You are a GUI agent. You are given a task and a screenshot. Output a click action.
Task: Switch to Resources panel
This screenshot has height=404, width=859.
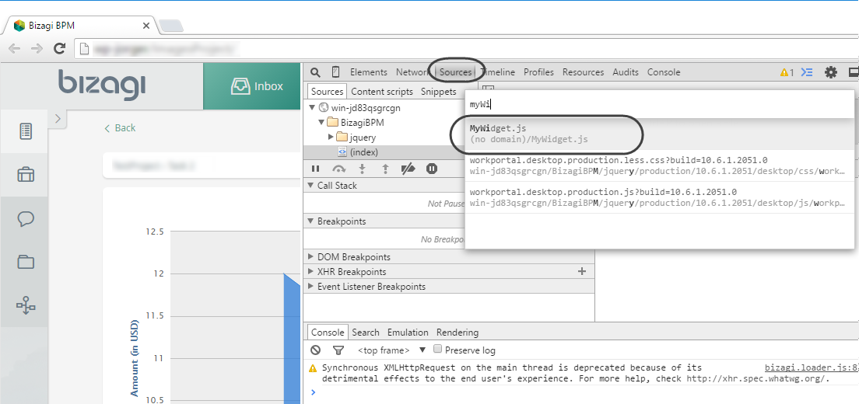[x=583, y=72]
